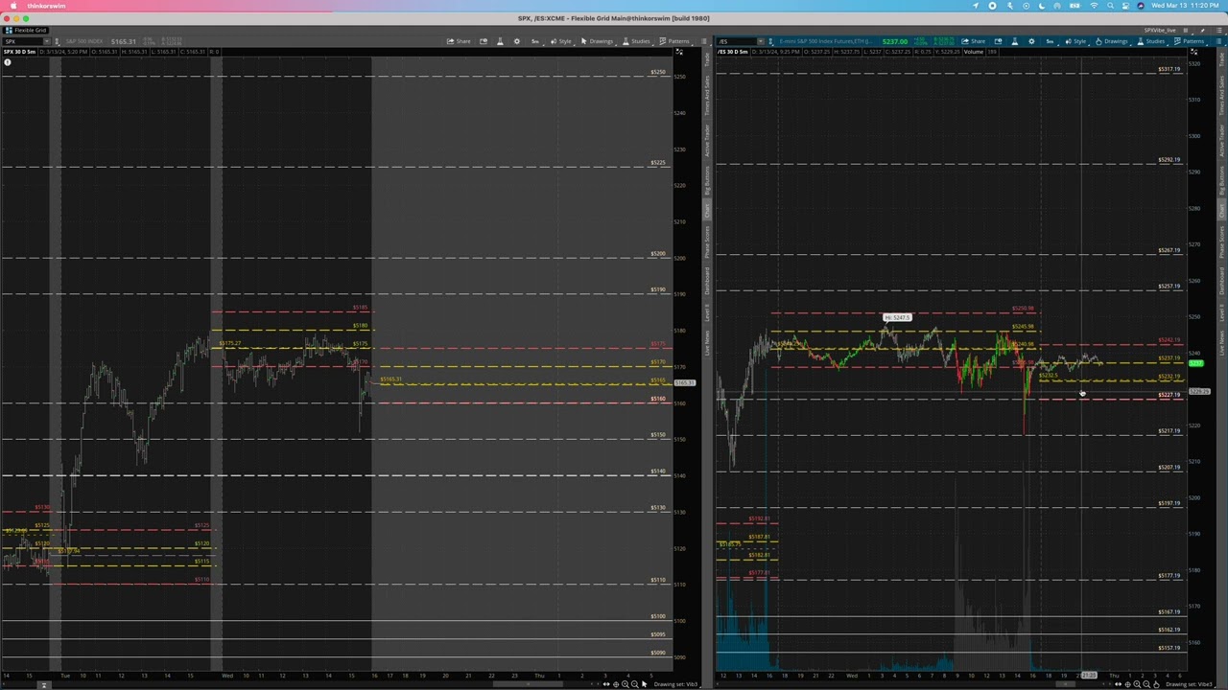This screenshot has width=1228, height=690.
Task: Open the Active Trader side tab on SPX chart
Action: (708, 140)
